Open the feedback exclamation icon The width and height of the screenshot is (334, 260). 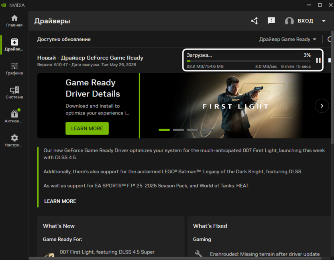click(x=271, y=21)
